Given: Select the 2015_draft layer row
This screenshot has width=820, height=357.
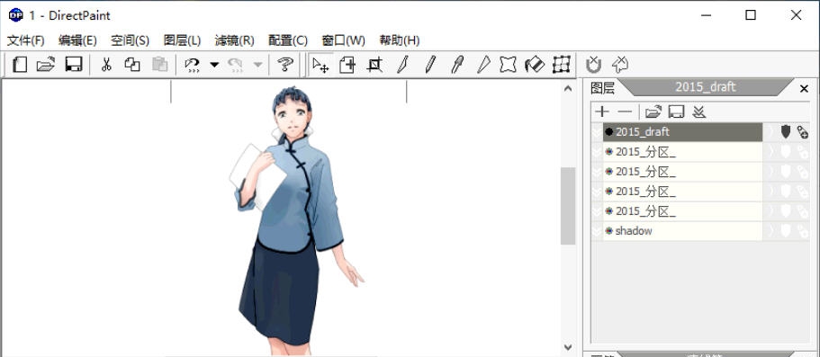Looking at the screenshot, I should (x=683, y=131).
